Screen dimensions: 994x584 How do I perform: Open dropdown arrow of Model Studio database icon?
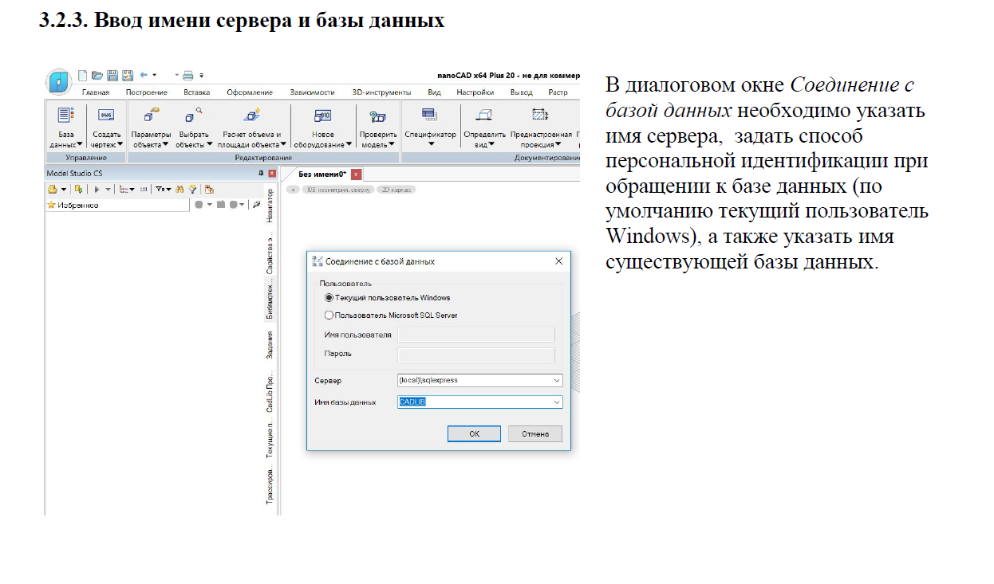click(64, 189)
